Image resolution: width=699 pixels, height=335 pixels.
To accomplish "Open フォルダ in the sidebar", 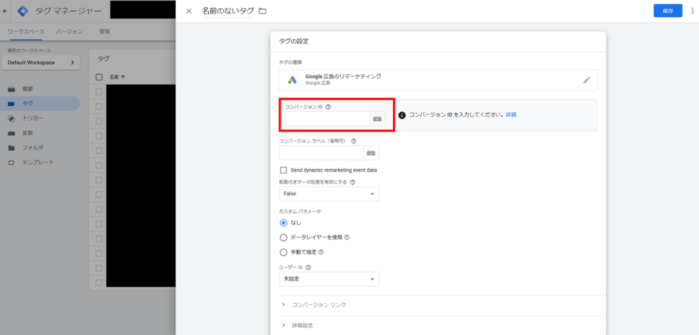I will point(33,148).
